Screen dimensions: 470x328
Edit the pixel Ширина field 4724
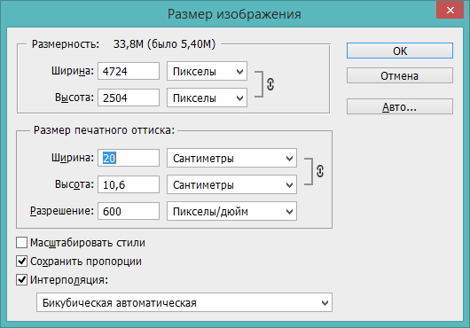129,71
